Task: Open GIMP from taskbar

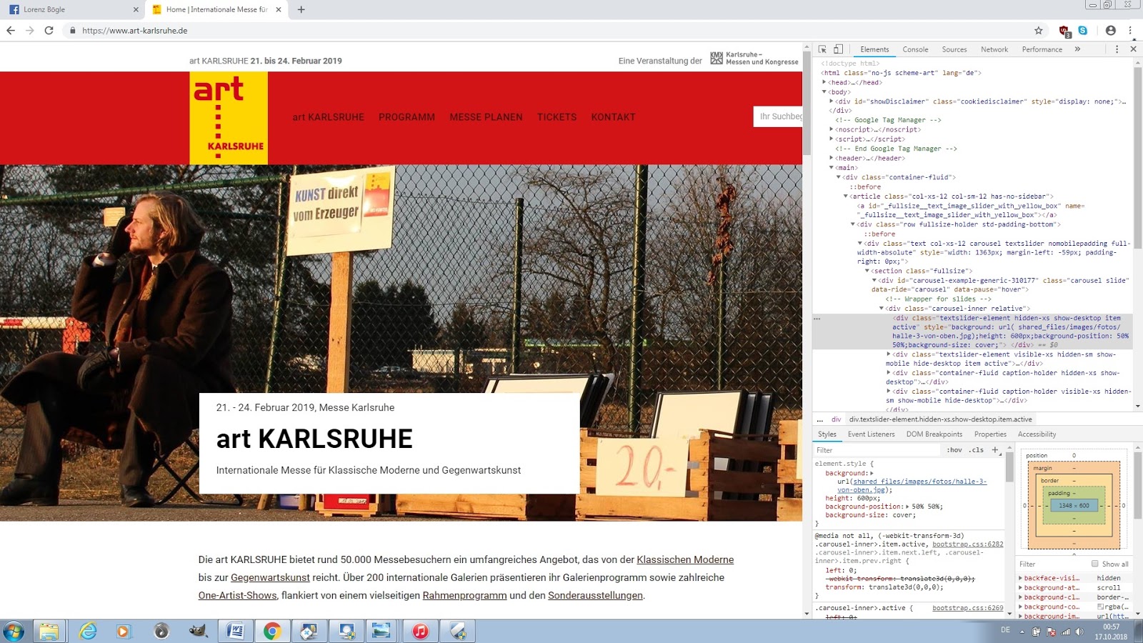Action: coord(198,631)
